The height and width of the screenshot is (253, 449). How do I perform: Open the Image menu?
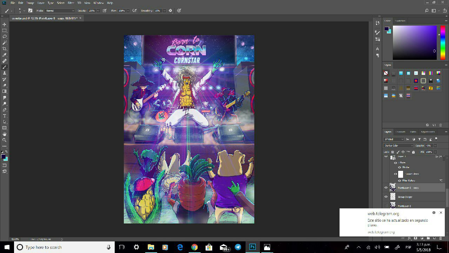31,3
